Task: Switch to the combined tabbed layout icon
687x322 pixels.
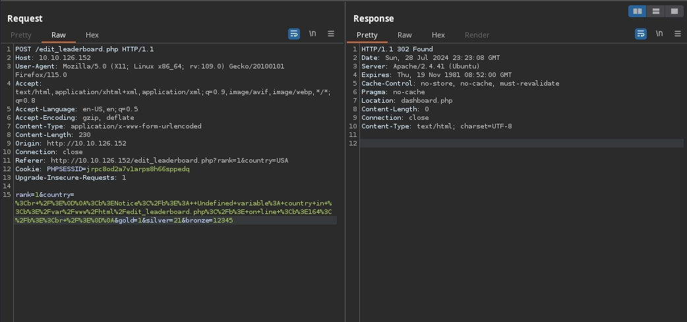Action: point(674,11)
